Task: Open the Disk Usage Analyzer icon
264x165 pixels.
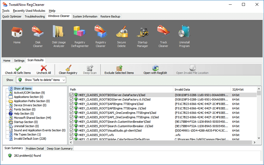Action: 59,31
